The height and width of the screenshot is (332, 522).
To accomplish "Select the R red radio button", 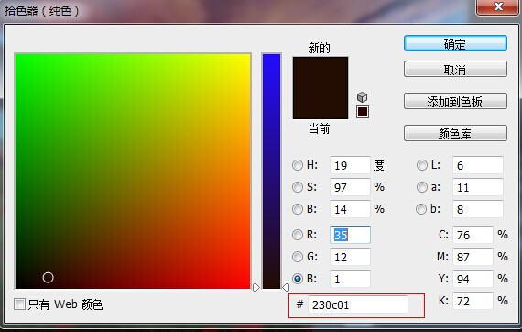I will [x=298, y=235].
